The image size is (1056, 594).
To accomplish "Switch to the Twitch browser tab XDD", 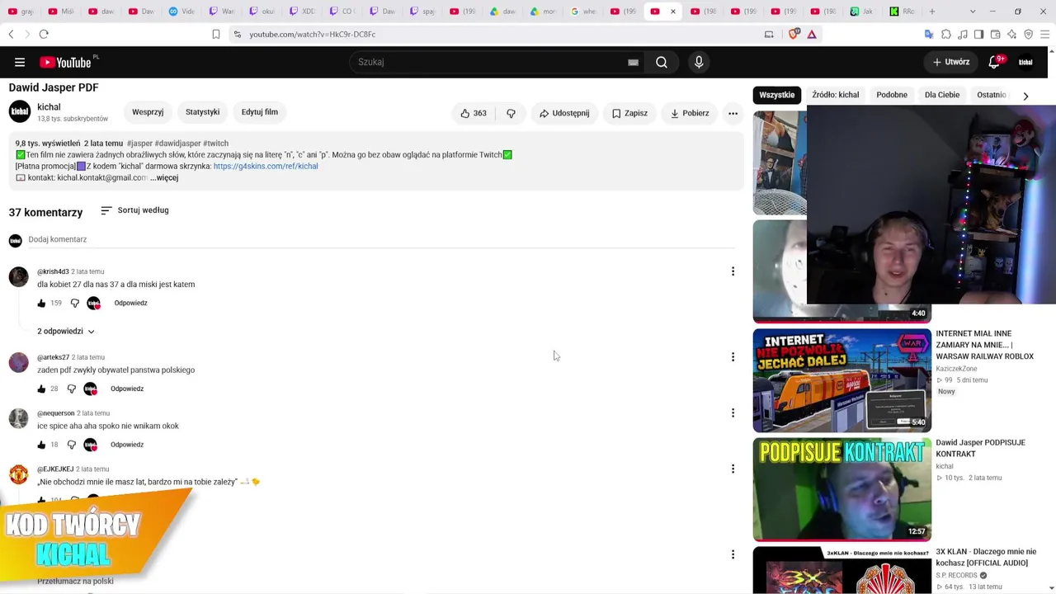I will click(x=303, y=12).
